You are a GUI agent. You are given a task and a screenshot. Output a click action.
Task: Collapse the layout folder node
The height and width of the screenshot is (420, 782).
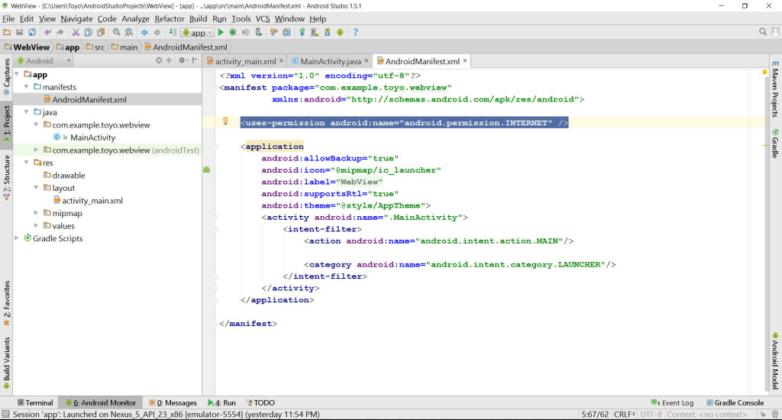click(x=36, y=188)
